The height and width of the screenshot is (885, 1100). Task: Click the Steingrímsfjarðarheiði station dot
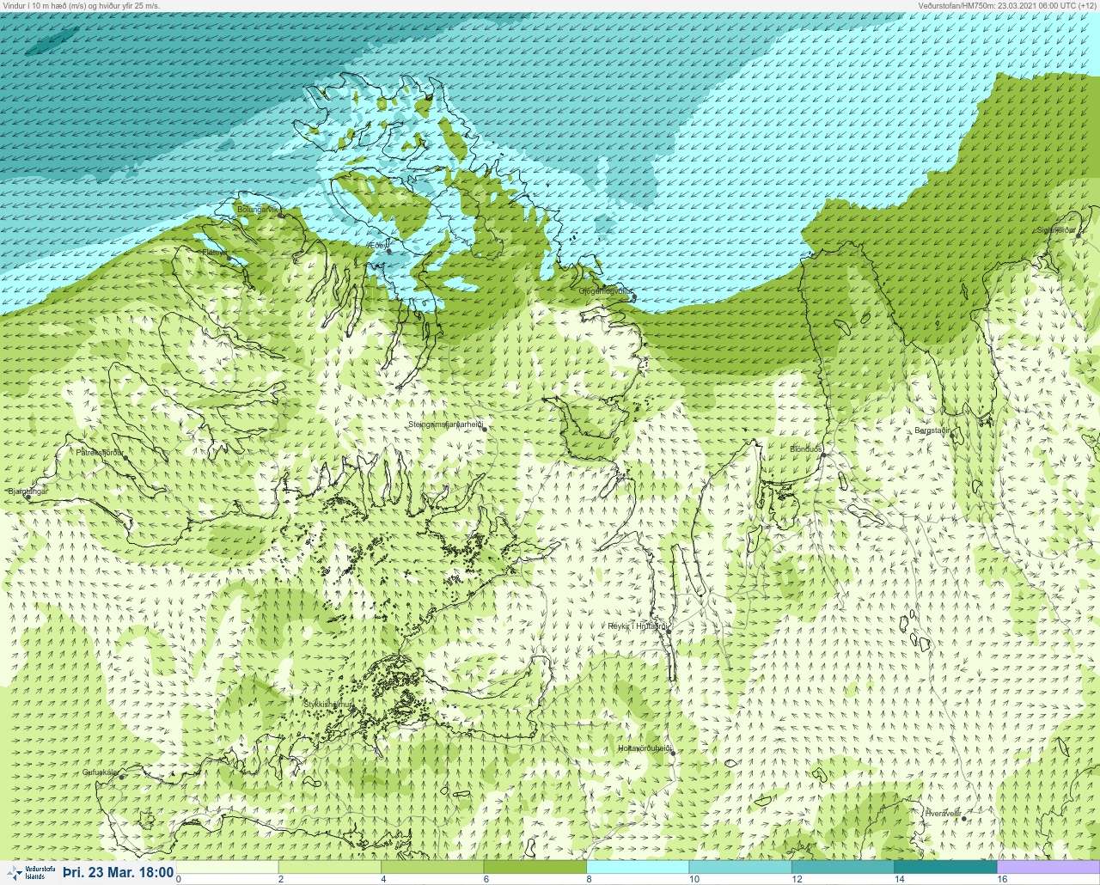(485, 429)
